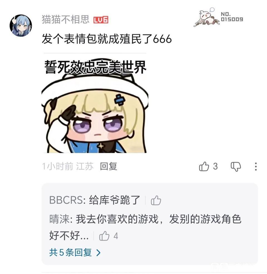Image resolution: width=267 pixels, height=274 pixels.
Task: Tap like count 4 on 晴涞's reply
Action: pyautogui.click(x=115, y=236)
